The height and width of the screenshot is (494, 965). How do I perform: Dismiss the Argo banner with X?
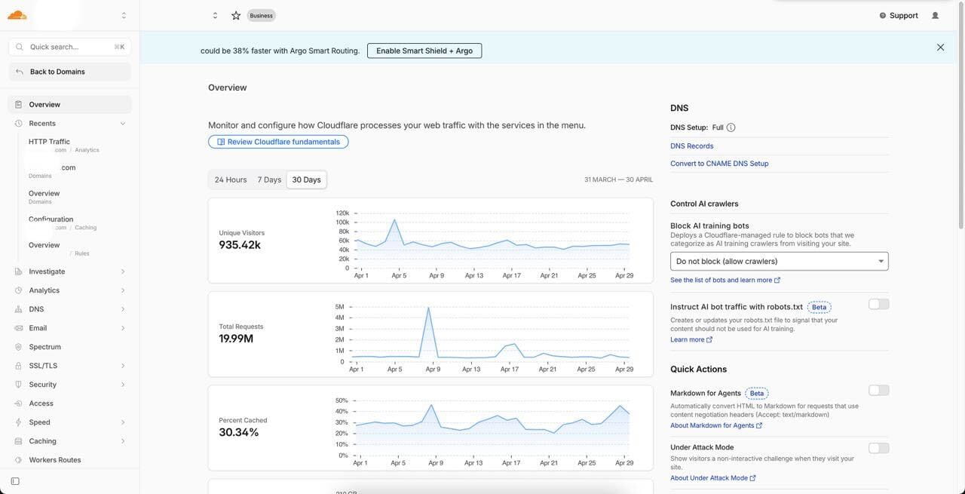pyautogui.click(x=941, y=47)
